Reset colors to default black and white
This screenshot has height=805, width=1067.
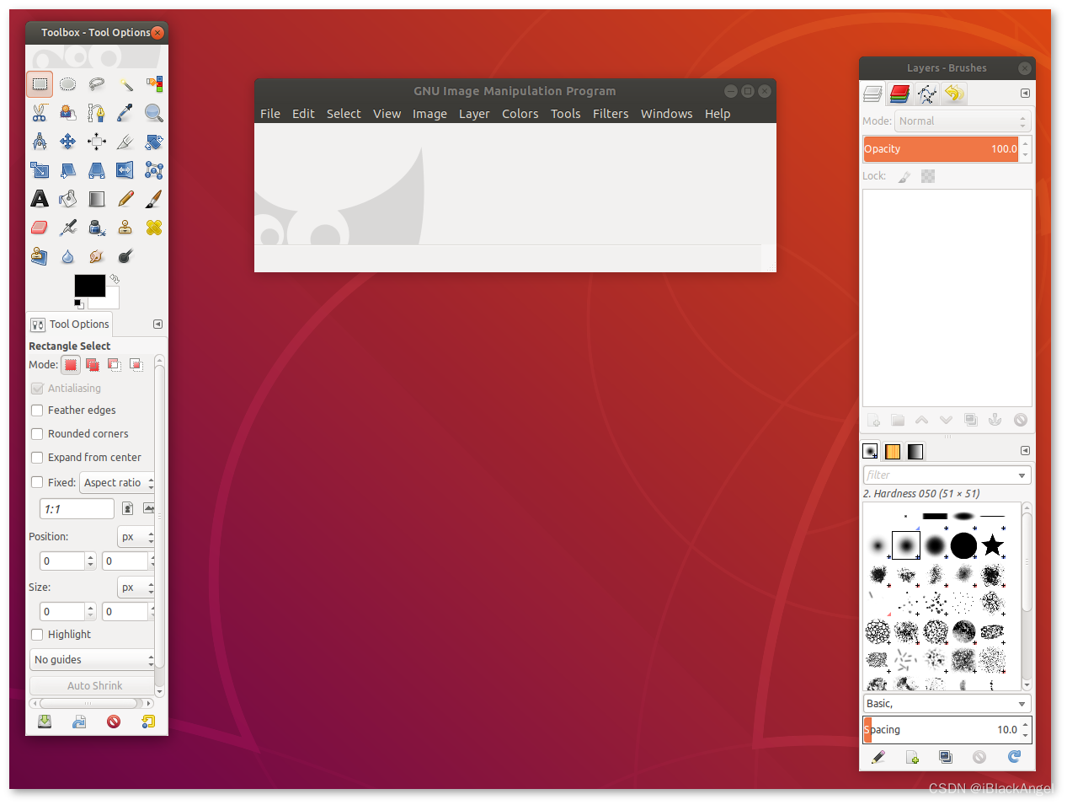[x=78, y=303]
